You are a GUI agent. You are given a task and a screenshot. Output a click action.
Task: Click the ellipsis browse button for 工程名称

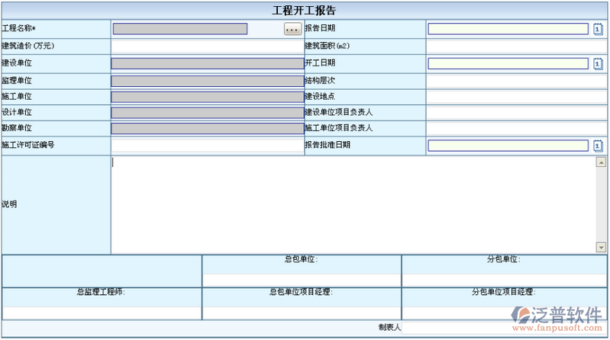[292, 29]
